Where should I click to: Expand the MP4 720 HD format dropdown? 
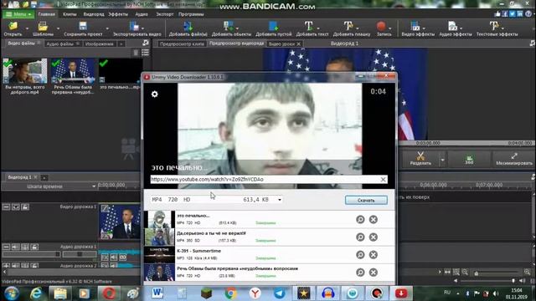coord(279,200)
